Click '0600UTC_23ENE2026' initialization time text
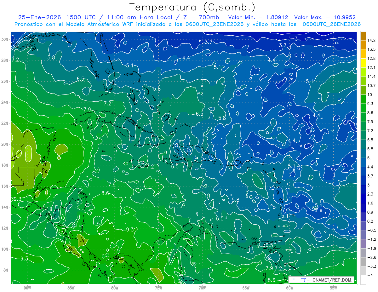The width and height of the screenshot is (378, 292). [214, 24]
